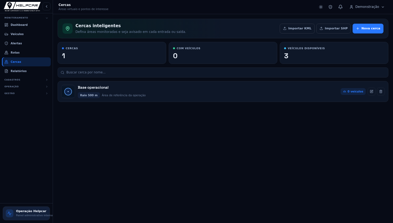Click the Importar SHP button
This screenshot has width=393, height=223.
click(334, 29)
